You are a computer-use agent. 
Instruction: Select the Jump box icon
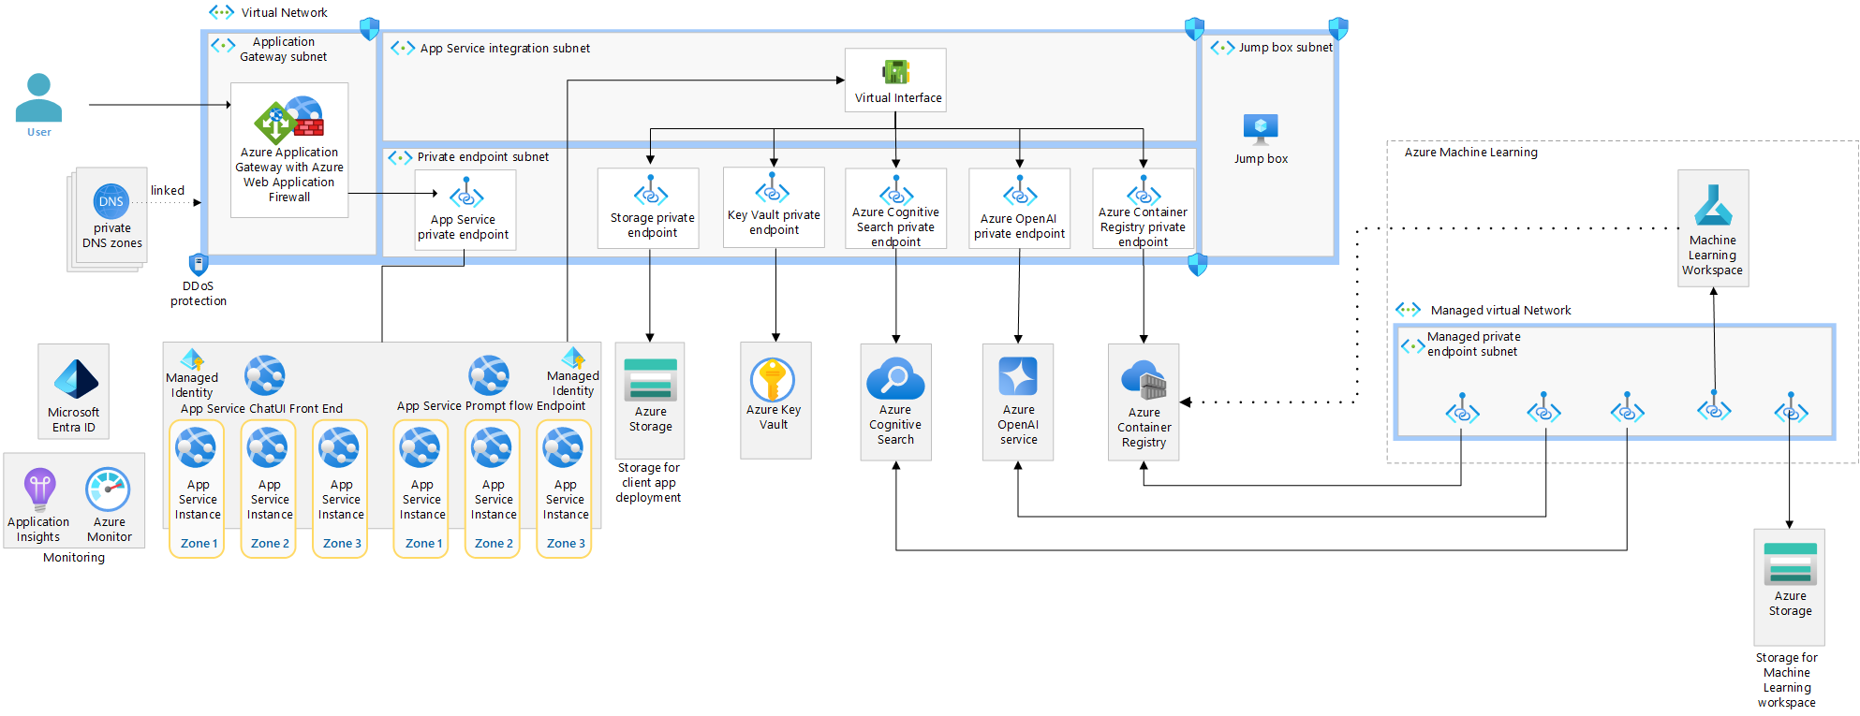coord(1261,129)
